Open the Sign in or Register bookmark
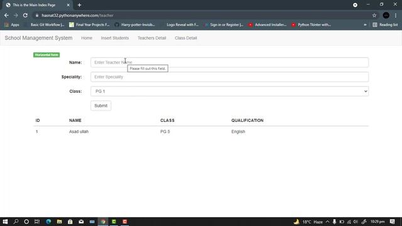 pos(224,25)
